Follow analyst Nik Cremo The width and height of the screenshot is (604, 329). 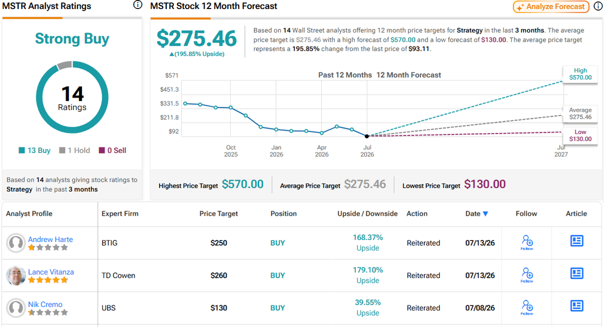coord(527,308)
